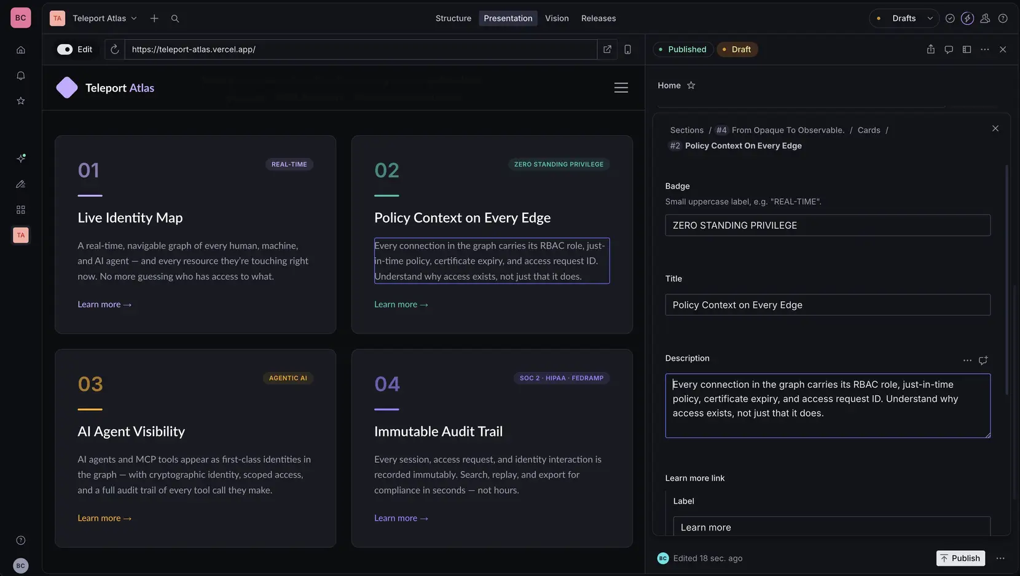The height and width of the screenshot is (576, 1020).
Task: Open the site hamburger menu
Action: [x=621, y=88]
